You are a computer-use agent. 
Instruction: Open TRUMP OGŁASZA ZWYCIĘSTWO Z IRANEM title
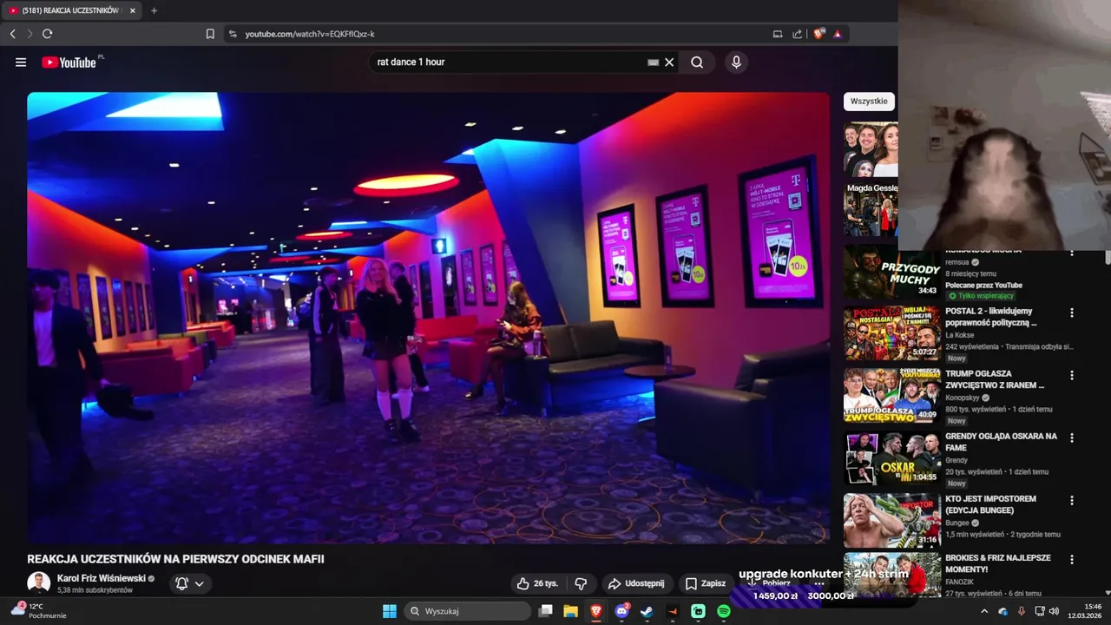[995, 379]
